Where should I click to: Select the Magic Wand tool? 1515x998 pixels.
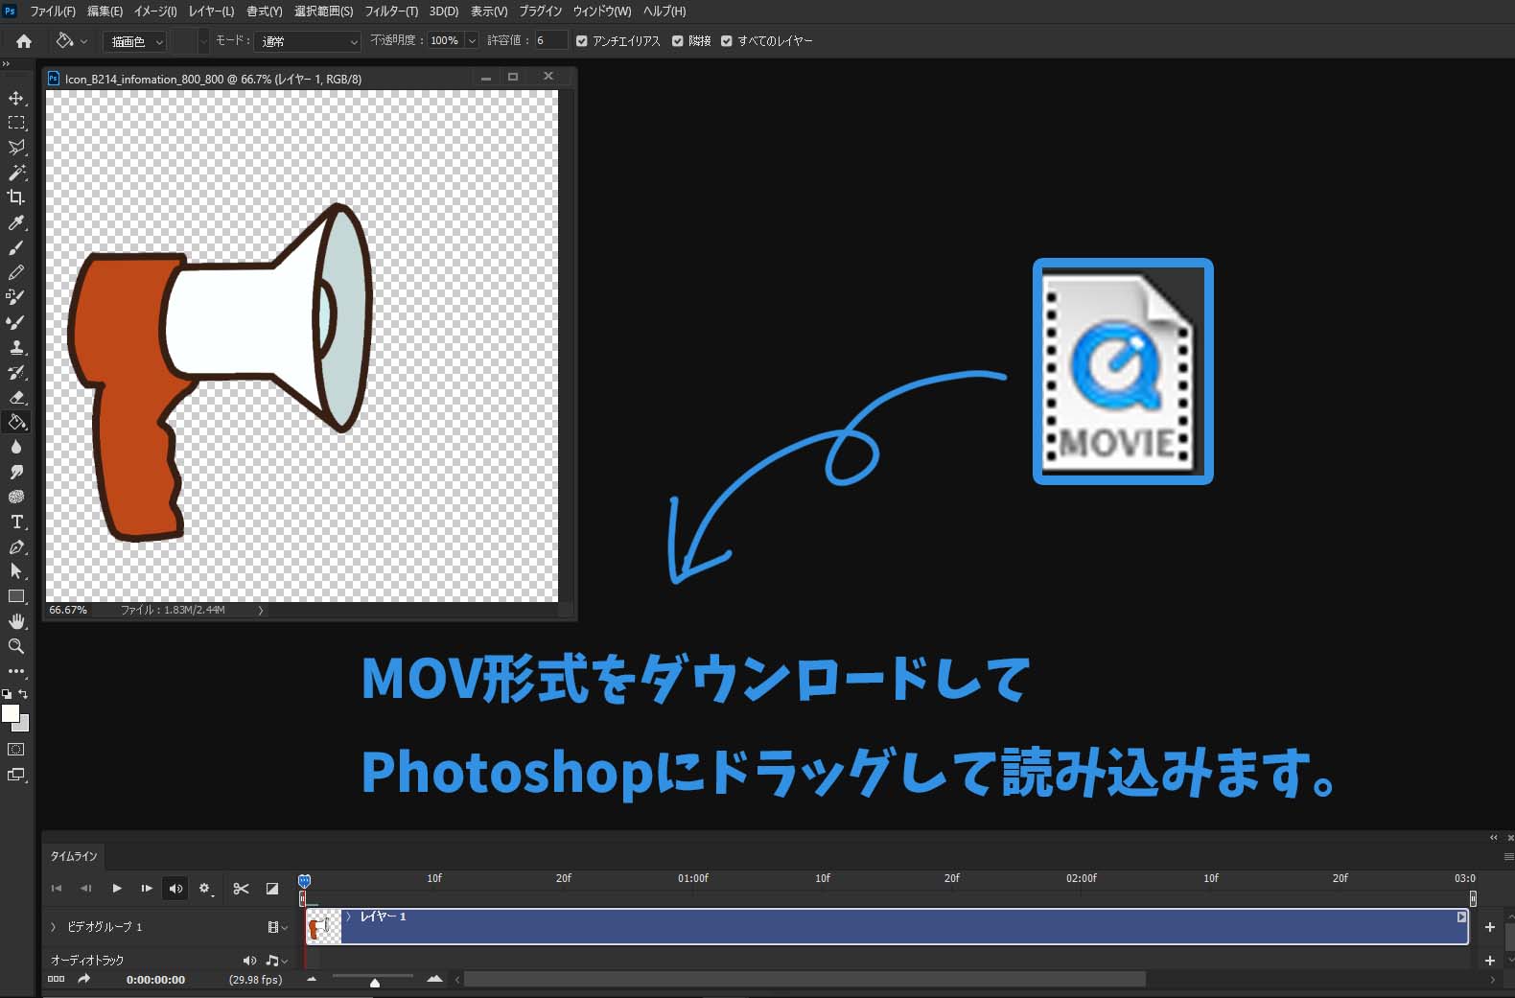[x=16, y=173]
